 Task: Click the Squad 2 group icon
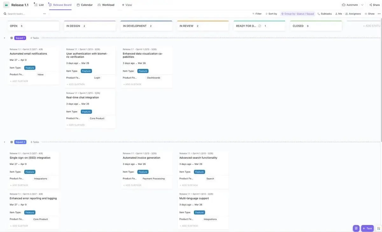(x=11, y=142)
